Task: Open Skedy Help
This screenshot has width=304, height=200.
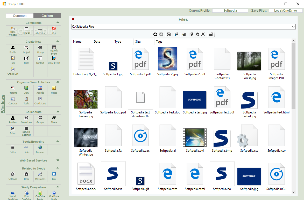Action: tap(26, 177)
